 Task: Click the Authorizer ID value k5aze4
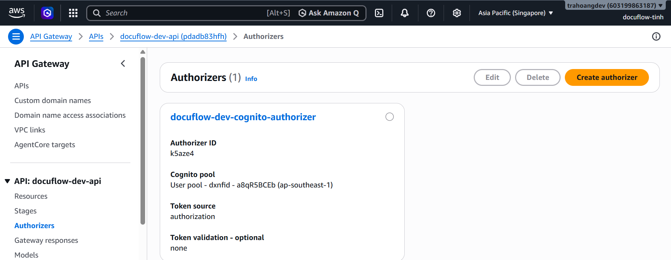click(182, 153)
